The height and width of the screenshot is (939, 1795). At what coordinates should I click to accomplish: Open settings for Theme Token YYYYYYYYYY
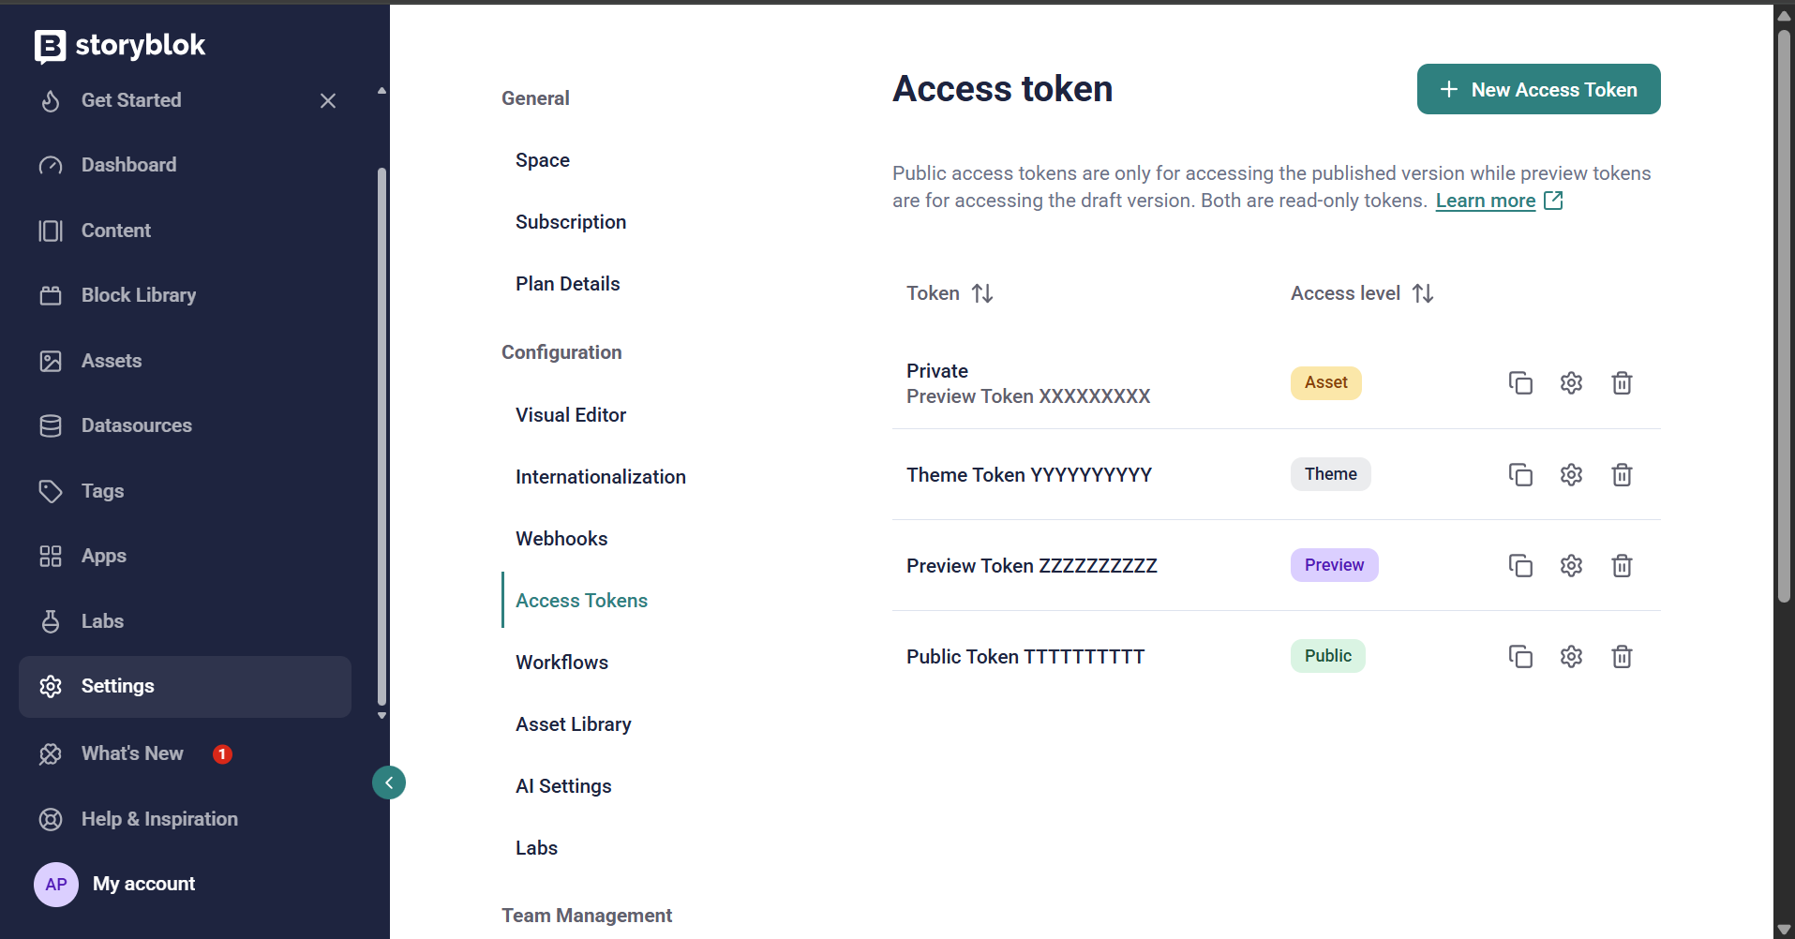(1571, 474)
